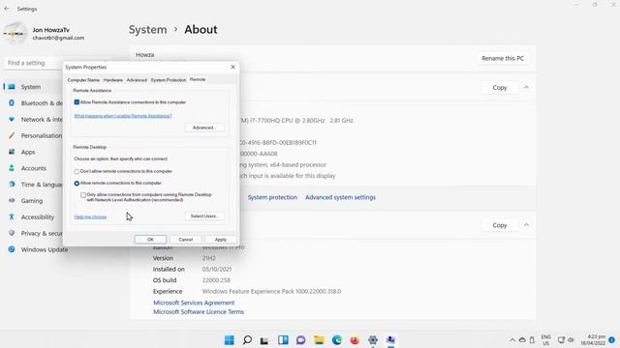Click the Privacy & security shield icon
Viewport: 620px width, 348px height.
point(12,233)
